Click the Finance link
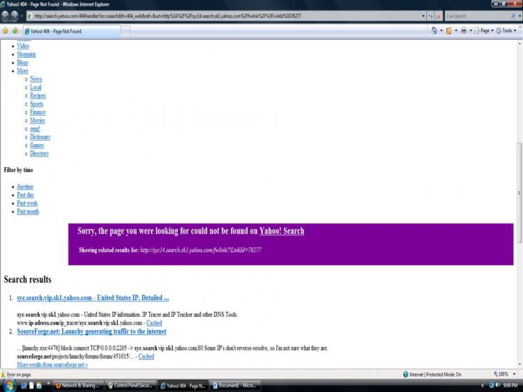This screenshot has width=523, height=392. pyautogui.click(x=38, y=112)
